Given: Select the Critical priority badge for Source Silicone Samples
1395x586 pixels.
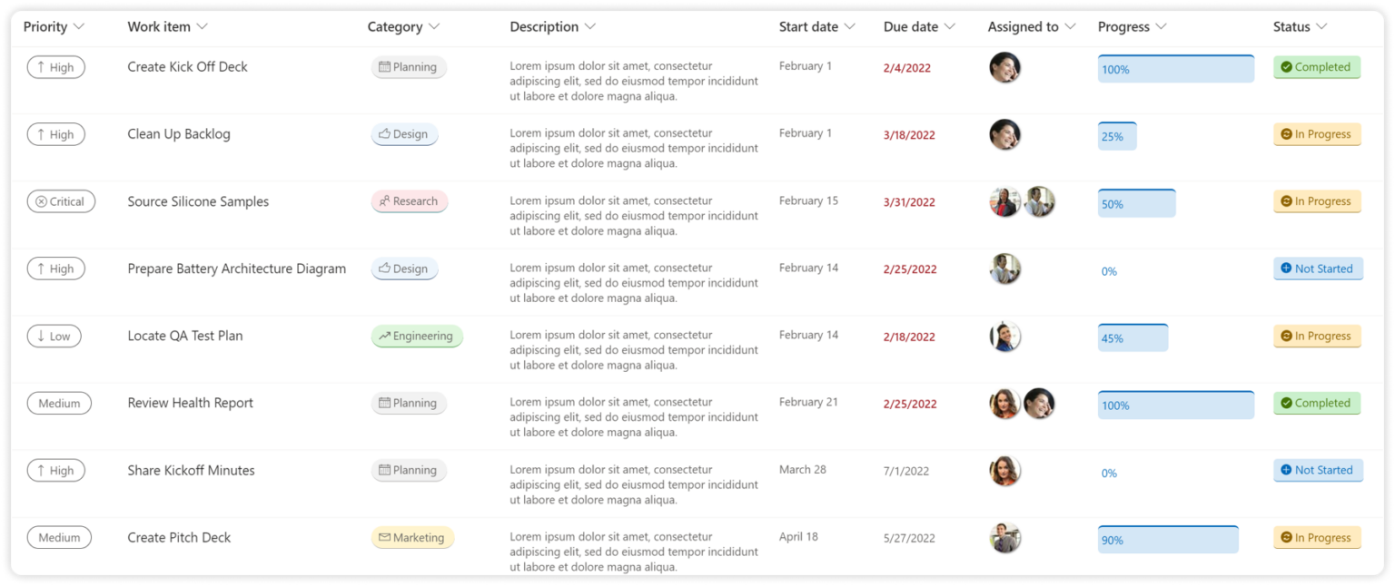Looking at the screenshot, I should (x=61, y=200).
